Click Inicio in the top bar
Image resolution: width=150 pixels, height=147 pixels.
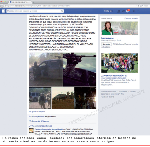106,11
